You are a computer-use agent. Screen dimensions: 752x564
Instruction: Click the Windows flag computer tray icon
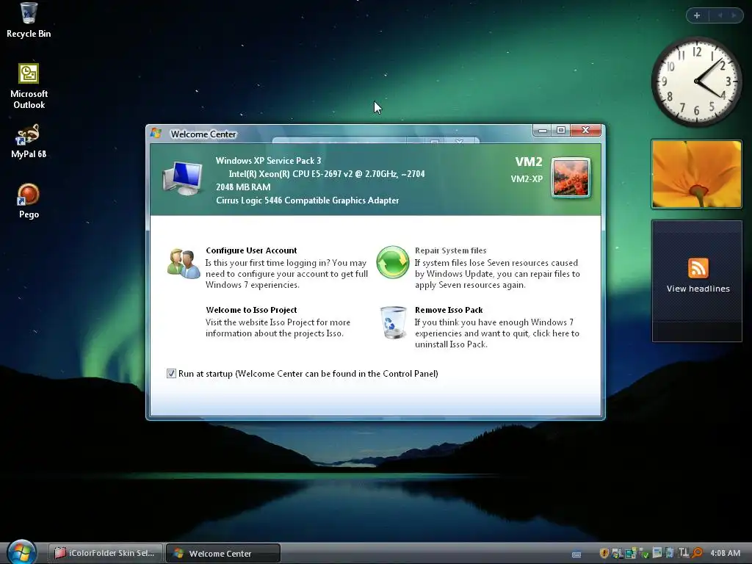(x=617, y=554)
